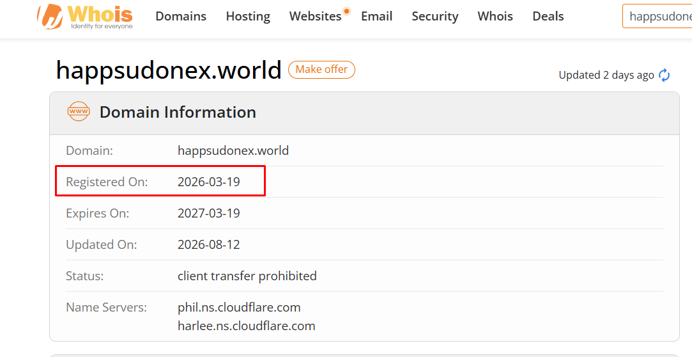Open the Email menu
The image size is (692, 357).
pos(376,17)
